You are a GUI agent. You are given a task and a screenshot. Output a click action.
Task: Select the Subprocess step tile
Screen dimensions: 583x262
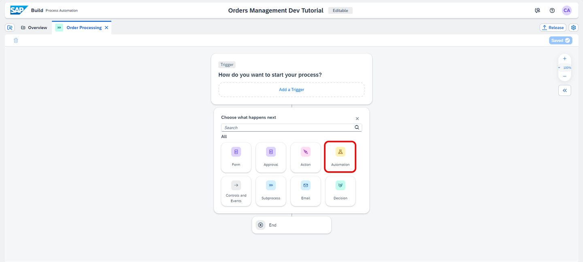pos(271,191)
